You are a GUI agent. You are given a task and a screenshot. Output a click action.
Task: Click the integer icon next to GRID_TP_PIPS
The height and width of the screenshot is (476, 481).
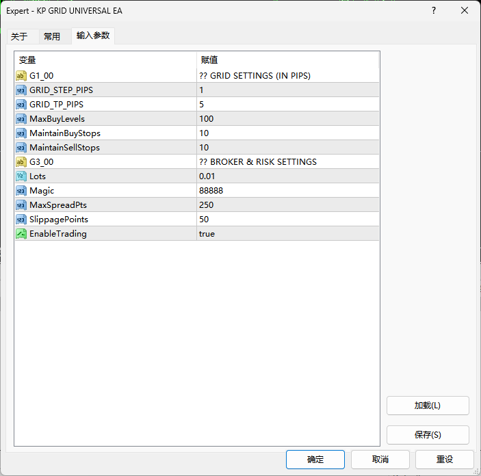[x=21, y=105]
